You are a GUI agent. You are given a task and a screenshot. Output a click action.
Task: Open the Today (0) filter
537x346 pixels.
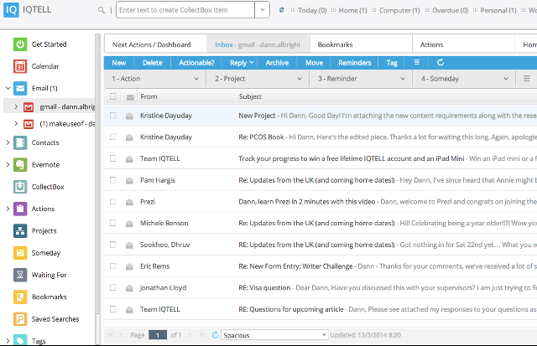(x=312, y=10)
